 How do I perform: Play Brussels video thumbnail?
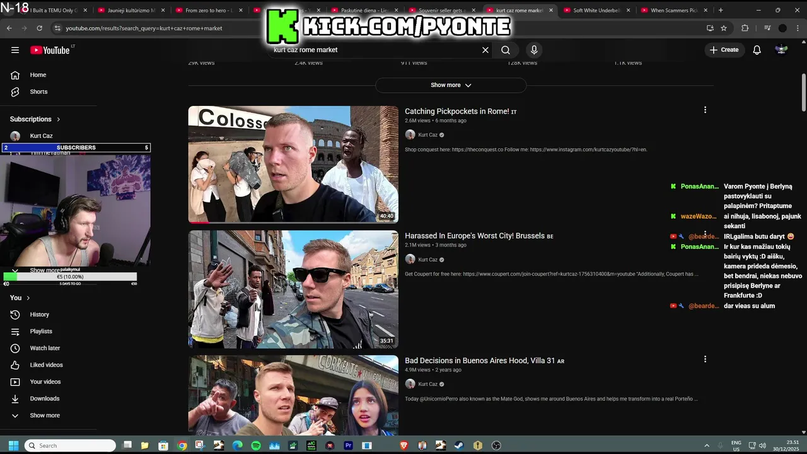tap(293, 289)
